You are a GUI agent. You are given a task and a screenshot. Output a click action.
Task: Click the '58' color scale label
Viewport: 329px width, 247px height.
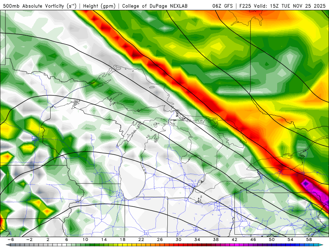(309, 240)
